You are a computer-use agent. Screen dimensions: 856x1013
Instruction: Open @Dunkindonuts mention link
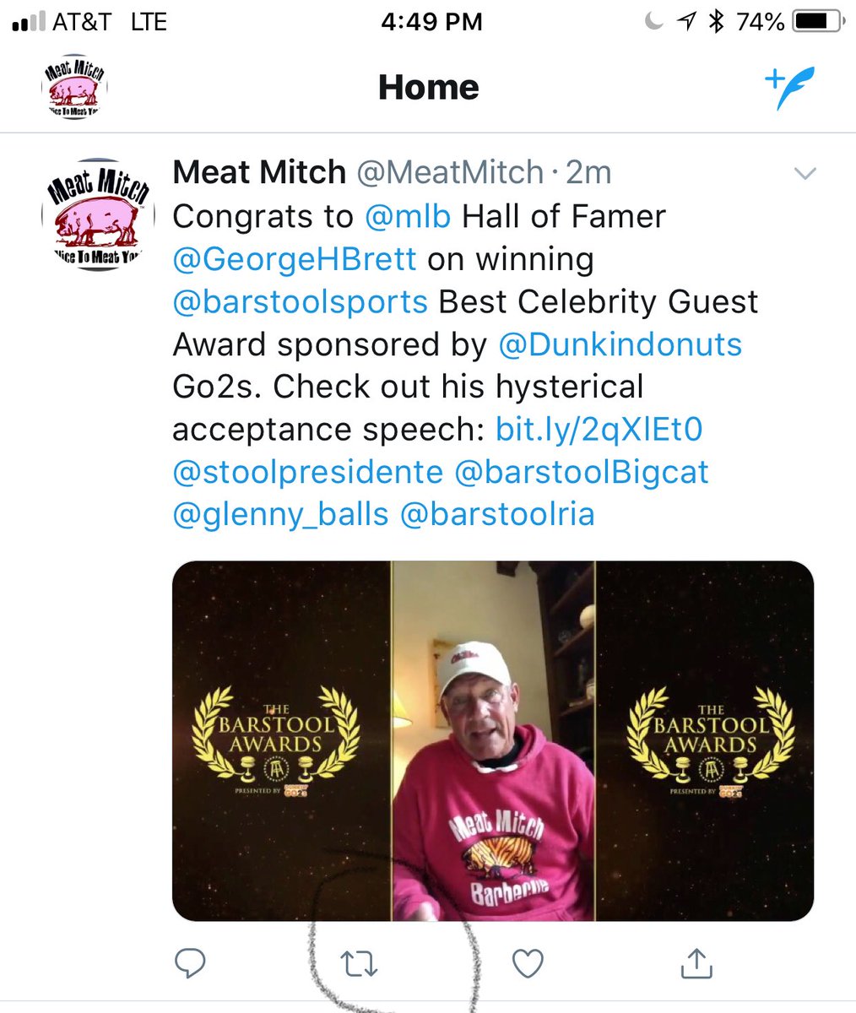tap(620, 344)
